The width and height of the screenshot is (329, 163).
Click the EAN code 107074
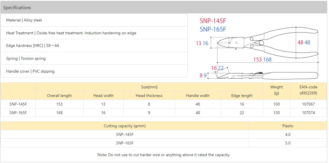[308, 113]
